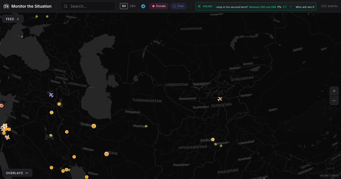Click the globe logo icon

coord(6,6)
